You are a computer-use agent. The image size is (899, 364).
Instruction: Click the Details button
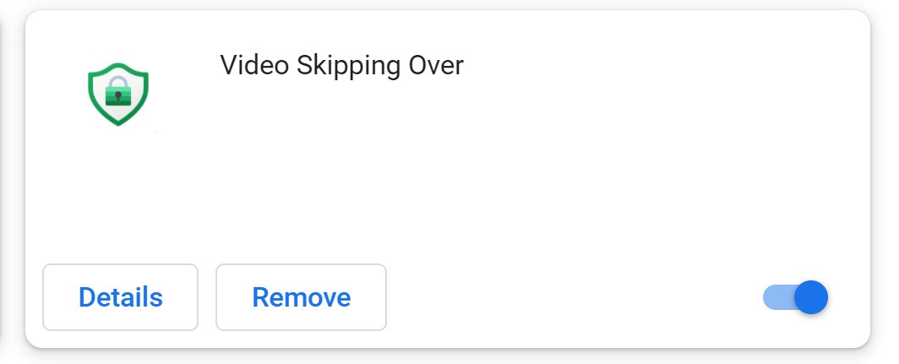point(120,297)
